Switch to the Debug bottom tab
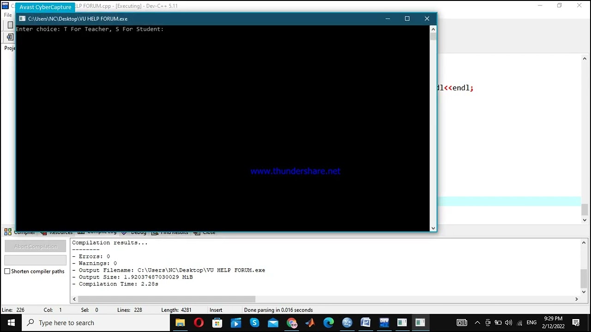The image size is (591, 332). pos(135,232)
